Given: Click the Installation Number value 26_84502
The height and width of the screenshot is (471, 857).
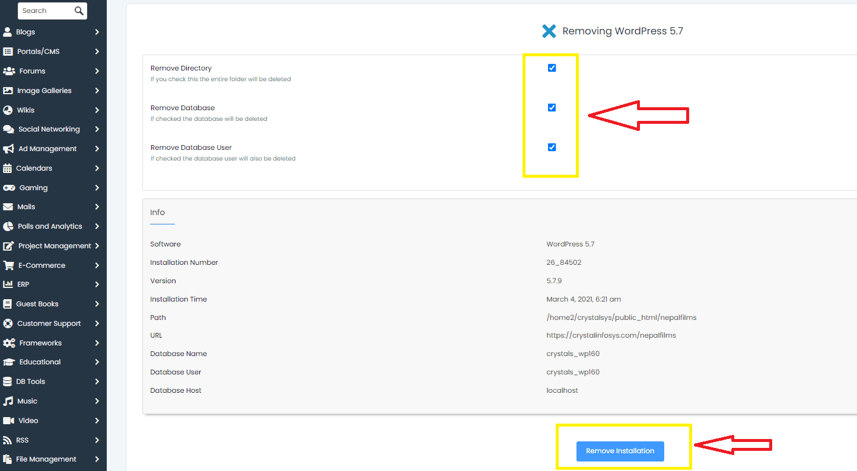Looking at the screenshot, I should point(563,262).
